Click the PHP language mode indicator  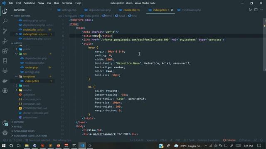[x=177, y=140]
